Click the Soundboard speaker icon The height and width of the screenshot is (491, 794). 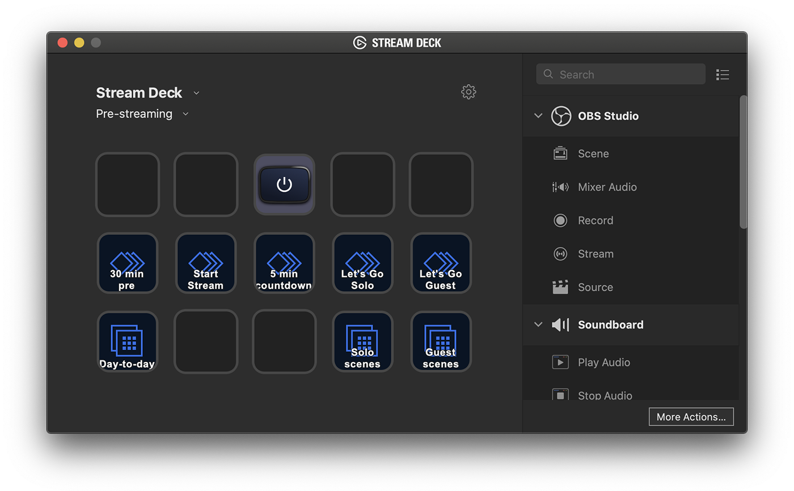click(560, 325)
